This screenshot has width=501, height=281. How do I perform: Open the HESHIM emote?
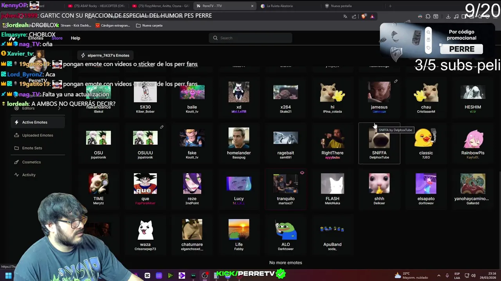tap(473, 98)
